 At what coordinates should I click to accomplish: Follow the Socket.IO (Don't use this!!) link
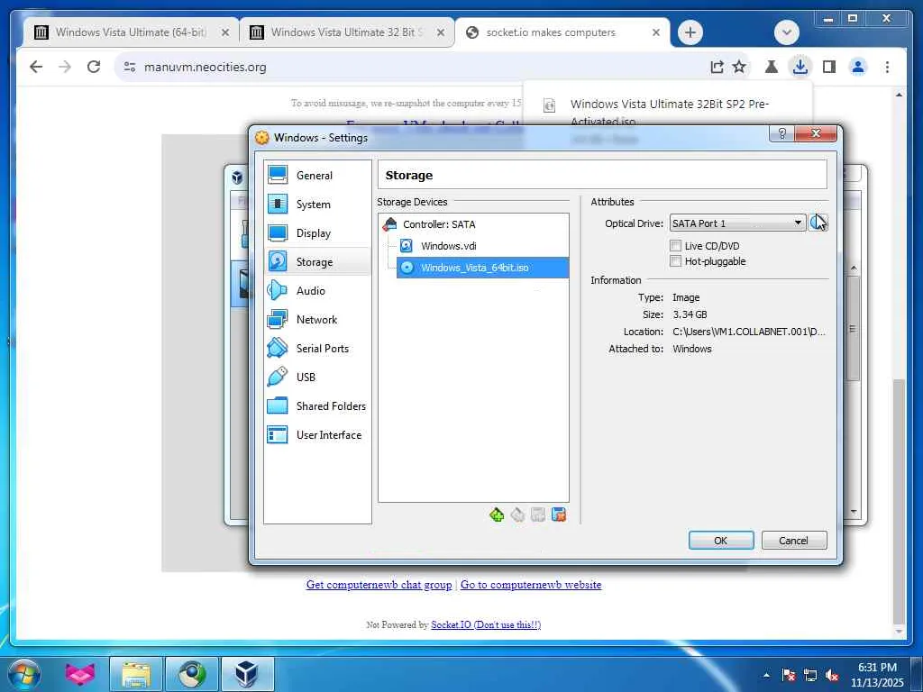[486, 625]
